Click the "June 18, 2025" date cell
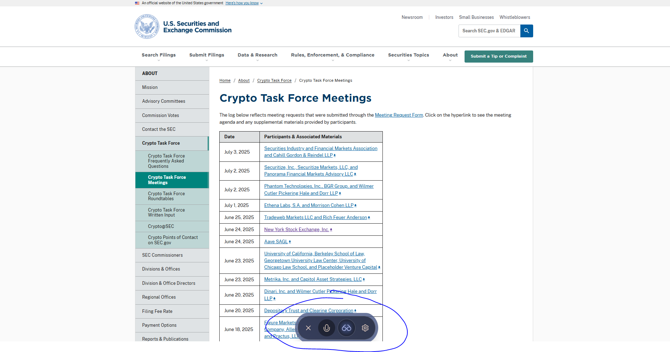Image resolution: width=670 pixels, height=352 pixels. pyautogui.click(x=240, y=330)
